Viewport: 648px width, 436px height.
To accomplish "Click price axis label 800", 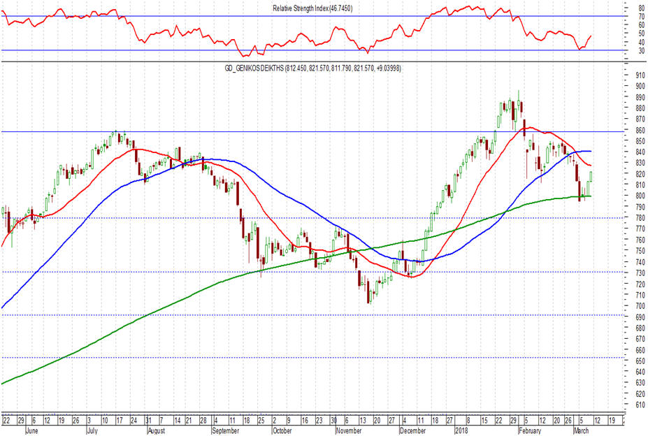I will (640, 196).
